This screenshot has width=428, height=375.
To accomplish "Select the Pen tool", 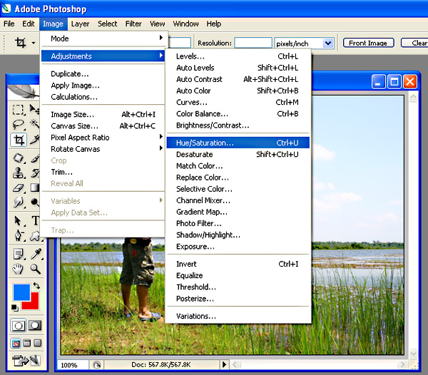I will point(19,236).
